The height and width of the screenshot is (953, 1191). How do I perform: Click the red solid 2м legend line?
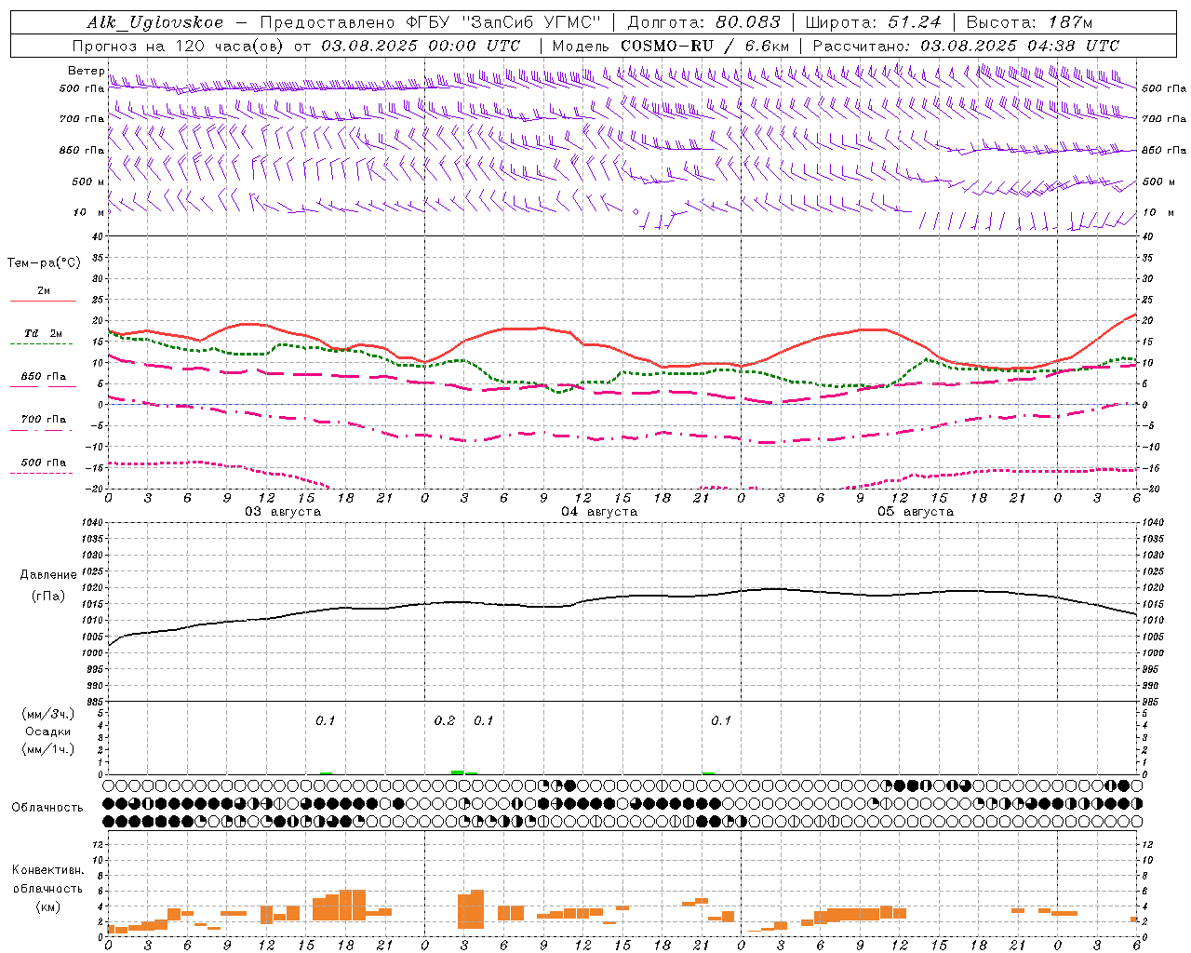click(43, 301)
